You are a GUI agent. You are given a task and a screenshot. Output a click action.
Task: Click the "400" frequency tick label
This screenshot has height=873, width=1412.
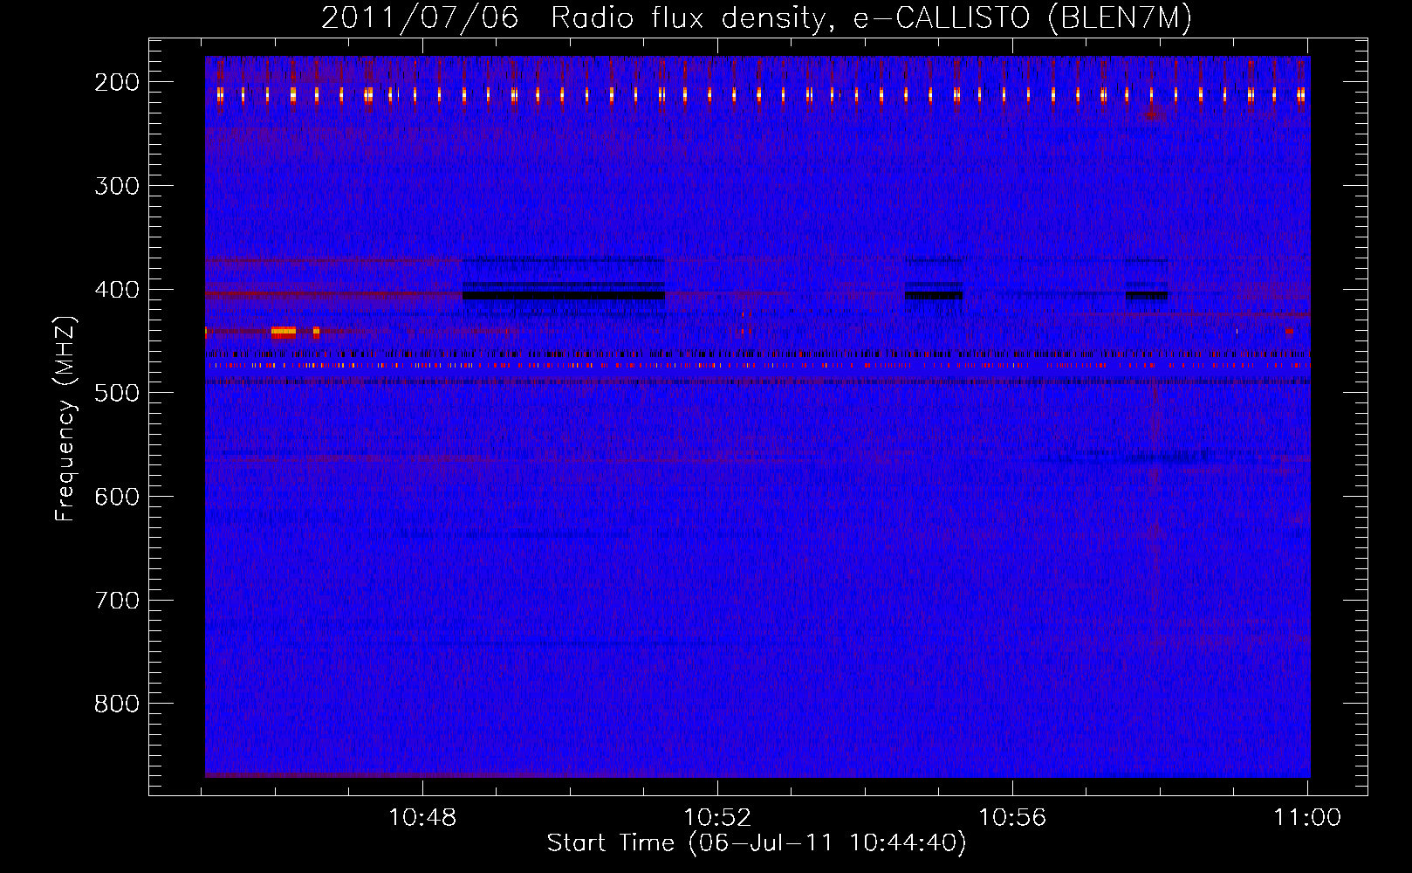117,290
